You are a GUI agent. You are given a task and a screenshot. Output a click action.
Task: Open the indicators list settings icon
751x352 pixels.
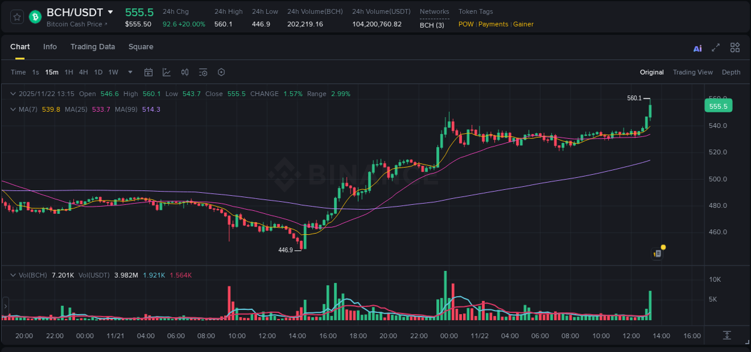coord(202,72)
